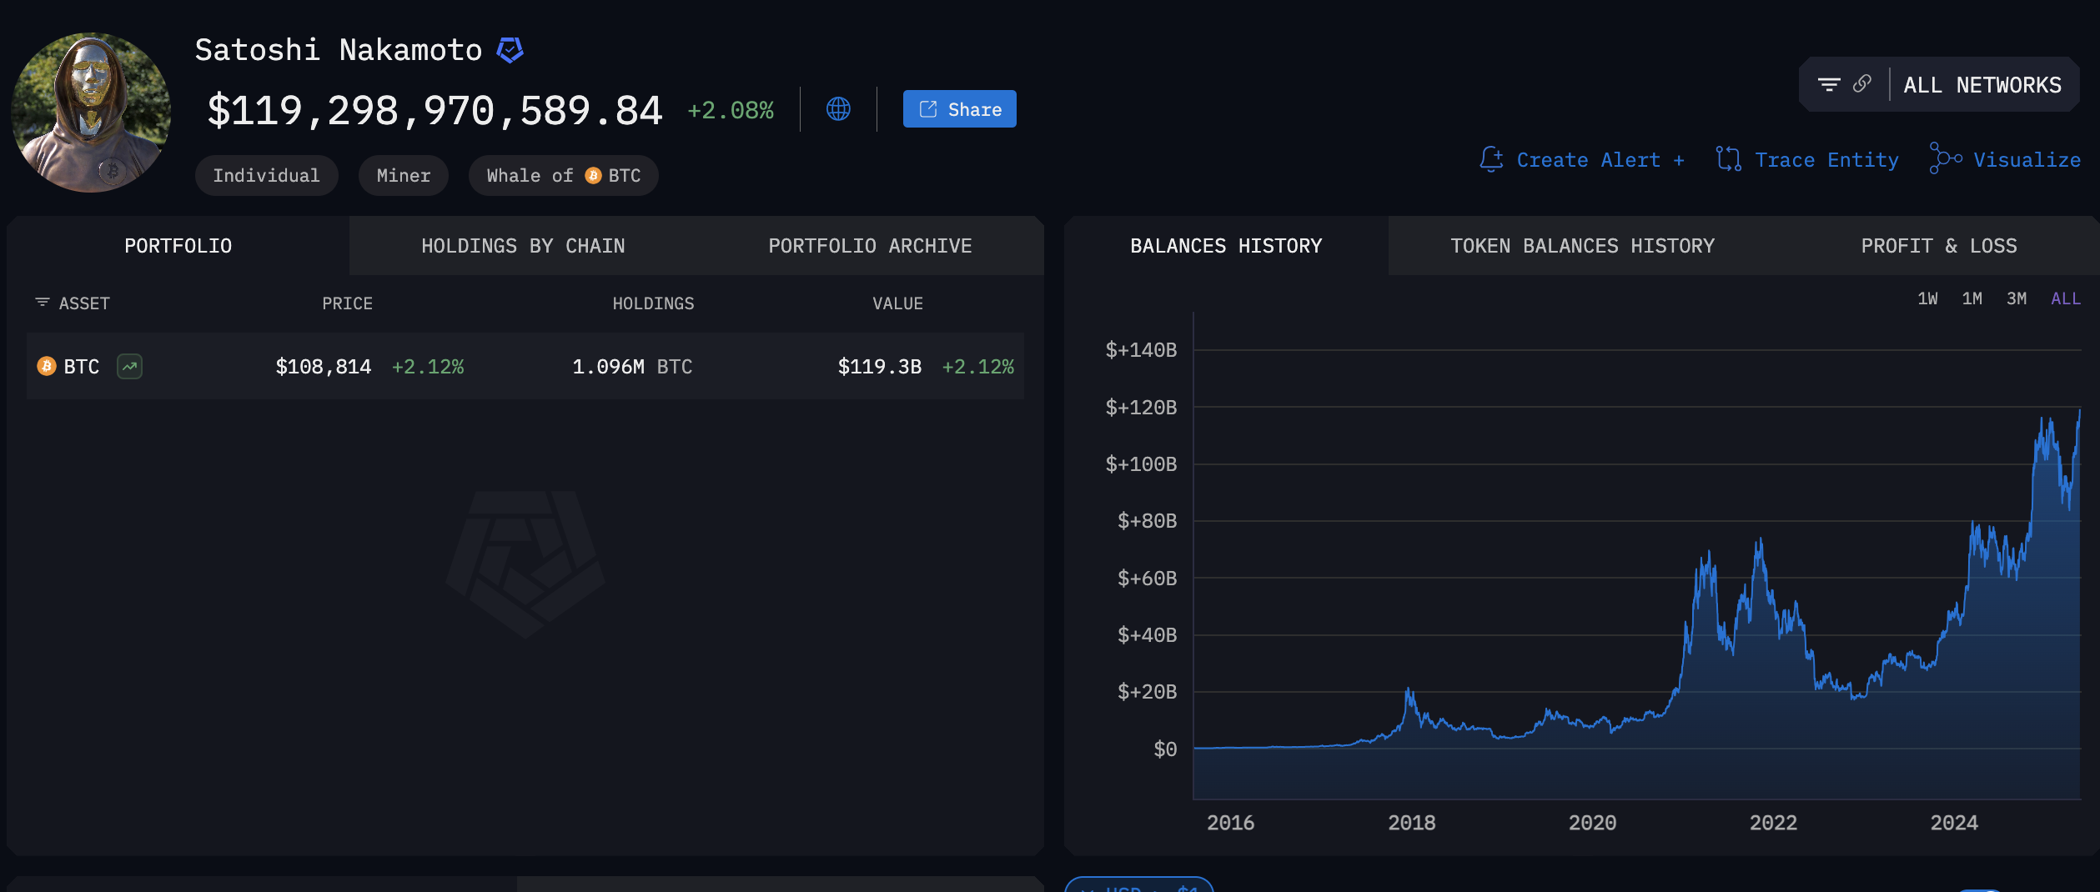Screen dimensions: 2100x892
Task: Switch chart range to 1W
Action: pyautogui.click(x=1927, y=298)
